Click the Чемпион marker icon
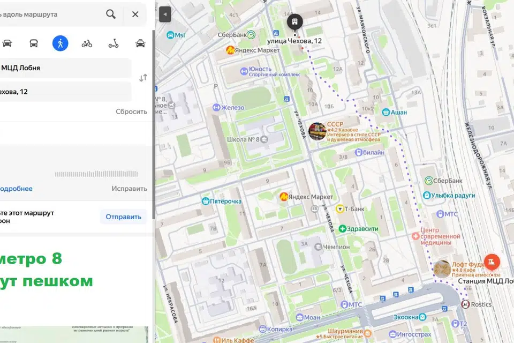 point(318,247)
